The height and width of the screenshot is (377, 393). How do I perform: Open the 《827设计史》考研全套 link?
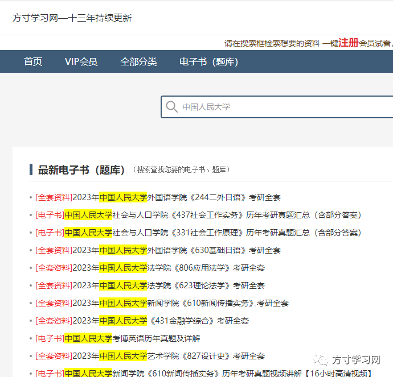pos(150,356)
